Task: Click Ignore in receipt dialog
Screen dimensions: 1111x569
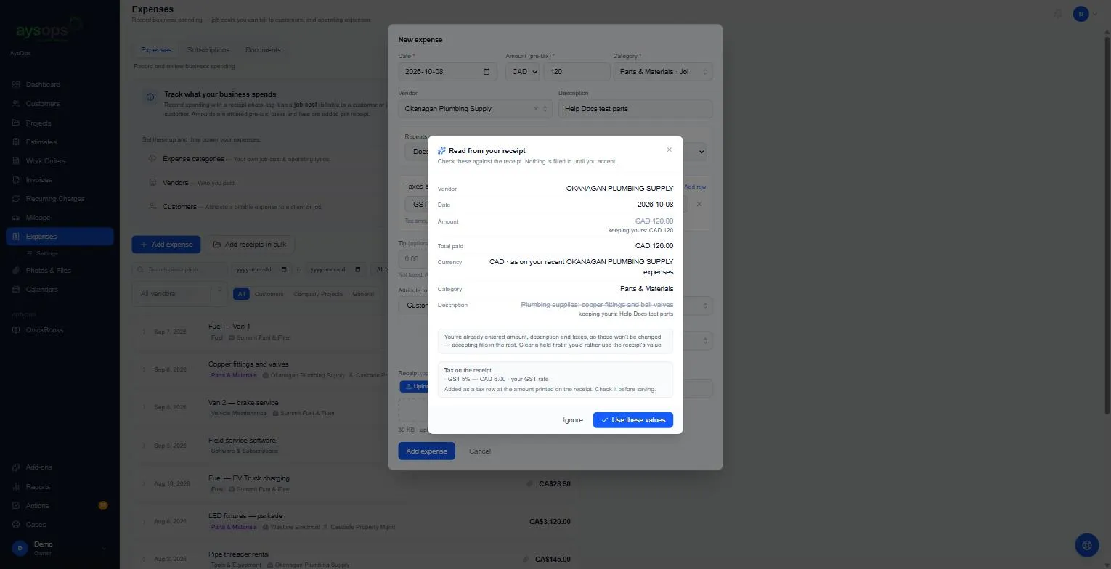Action: tap(572, 420)
